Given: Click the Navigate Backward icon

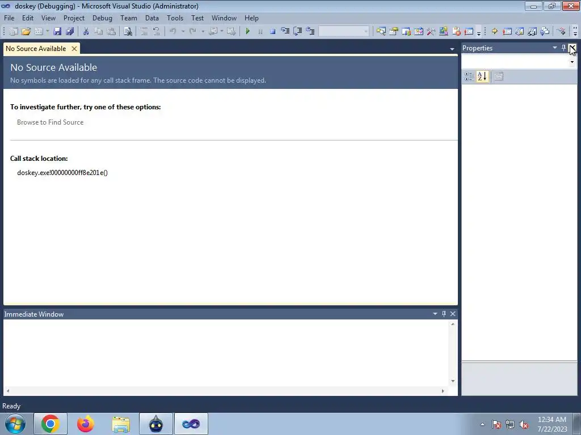Looking at the screenshot, I should (213, 32).
